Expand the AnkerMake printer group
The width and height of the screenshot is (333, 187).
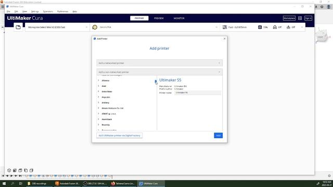(x=98, y=91)
